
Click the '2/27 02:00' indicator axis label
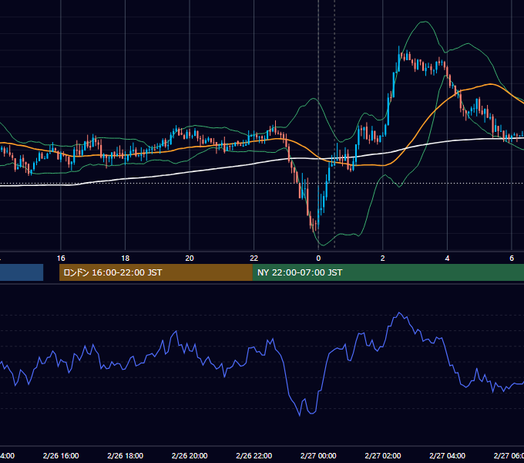(383, 455)
